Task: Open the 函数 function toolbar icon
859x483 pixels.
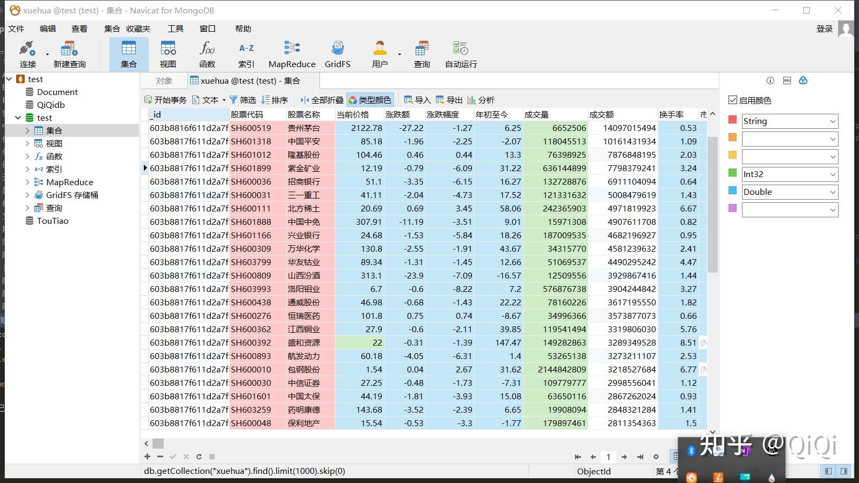Action: pyautogui.click(x=207, y=54)
